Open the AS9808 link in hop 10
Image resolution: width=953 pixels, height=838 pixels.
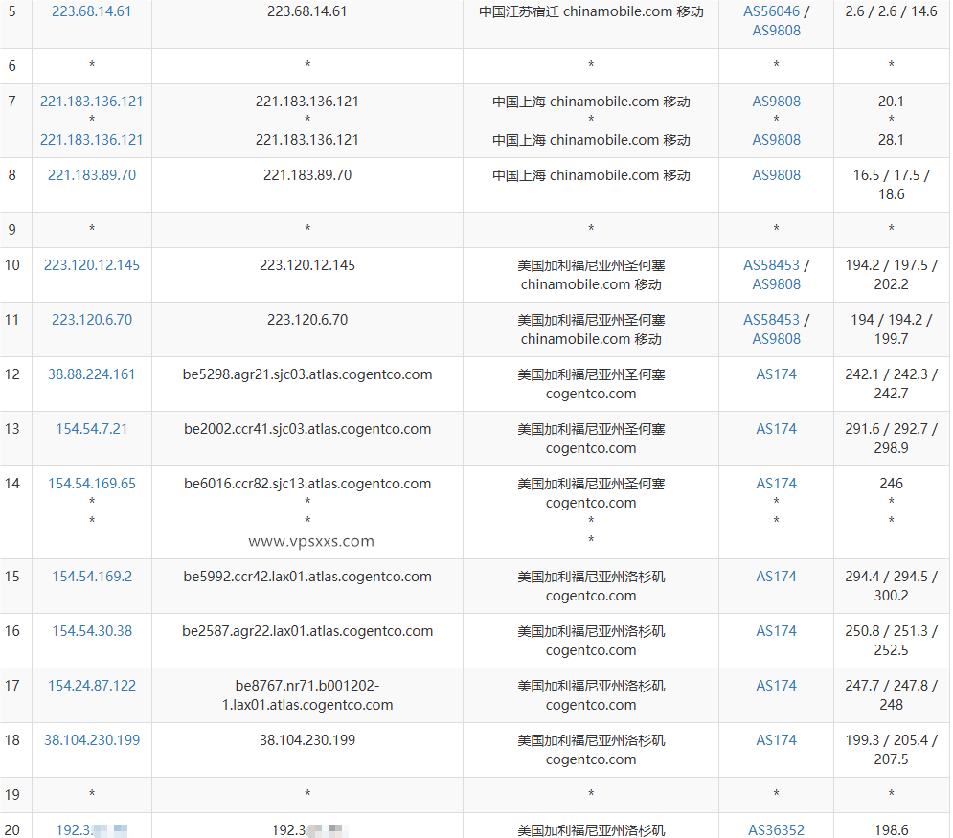[776, 284]
